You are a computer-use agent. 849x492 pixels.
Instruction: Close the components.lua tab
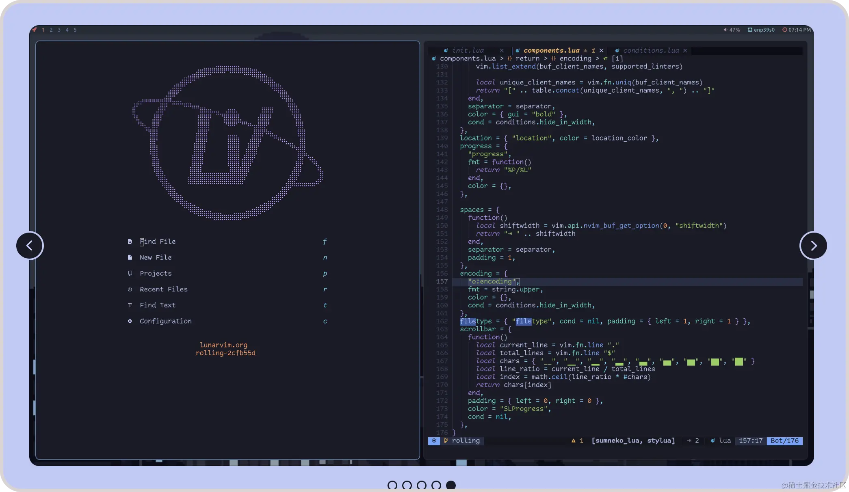(x=602, y=50)
